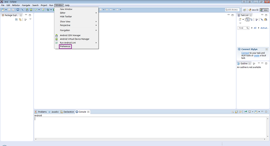Switch to the Problems tab
The width and height of the screenshot is (270, 146).
[41, 112]
